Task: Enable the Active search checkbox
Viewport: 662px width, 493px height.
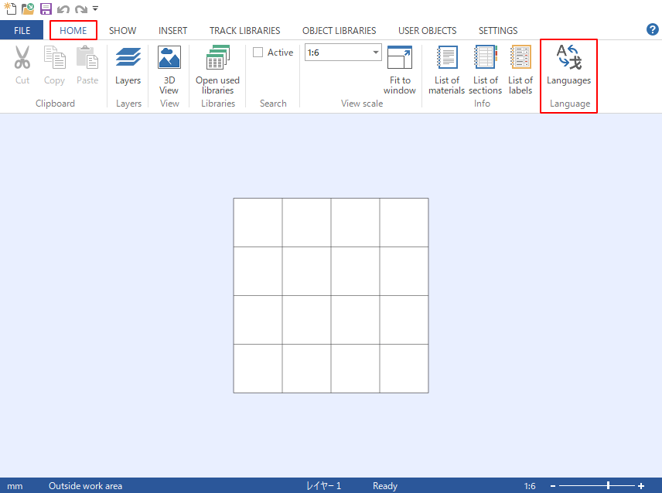Action: (x=258, y=52)
